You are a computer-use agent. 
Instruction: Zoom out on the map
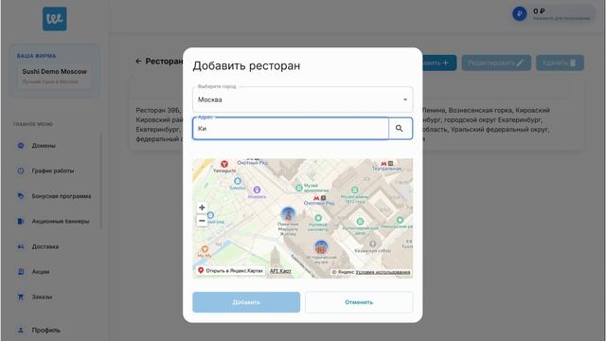click(x=202, y=221)
